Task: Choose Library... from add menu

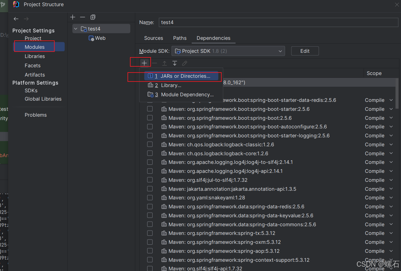Action: click(182, 85)
